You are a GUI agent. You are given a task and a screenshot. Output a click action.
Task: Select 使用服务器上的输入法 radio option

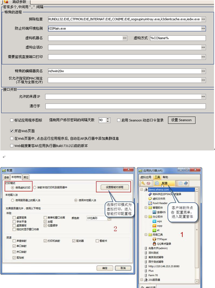pos(13,200)
